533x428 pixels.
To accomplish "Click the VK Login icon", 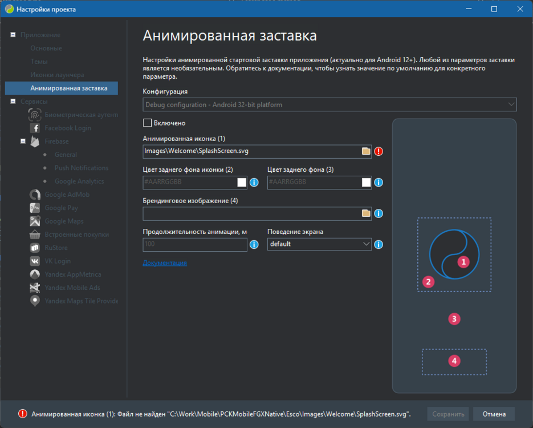I will coord(35,261).
